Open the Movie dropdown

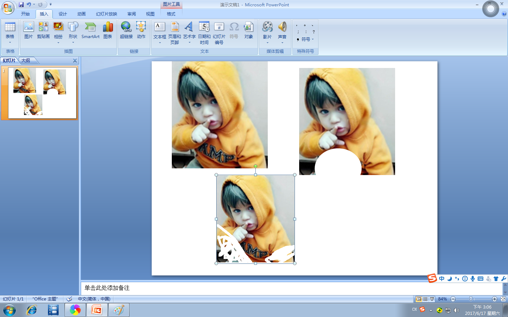click(267, 43)
